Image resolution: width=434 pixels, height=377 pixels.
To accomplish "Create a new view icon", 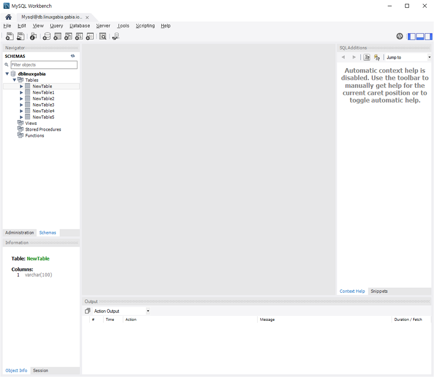I will 69,37.
